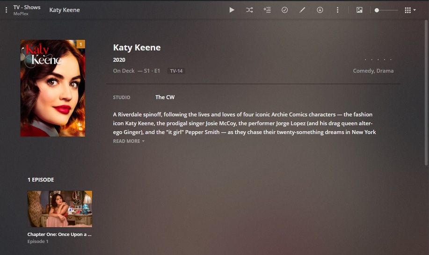Open the toolbar more-options dots menu
The image size is (429, 255).
[x=337, y=10]
